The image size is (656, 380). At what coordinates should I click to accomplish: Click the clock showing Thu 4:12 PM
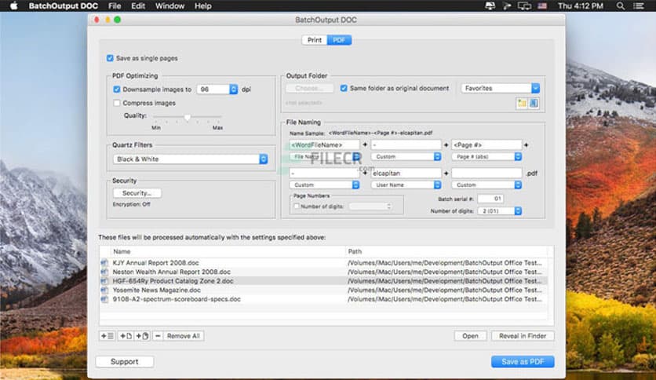coord(581,5)
